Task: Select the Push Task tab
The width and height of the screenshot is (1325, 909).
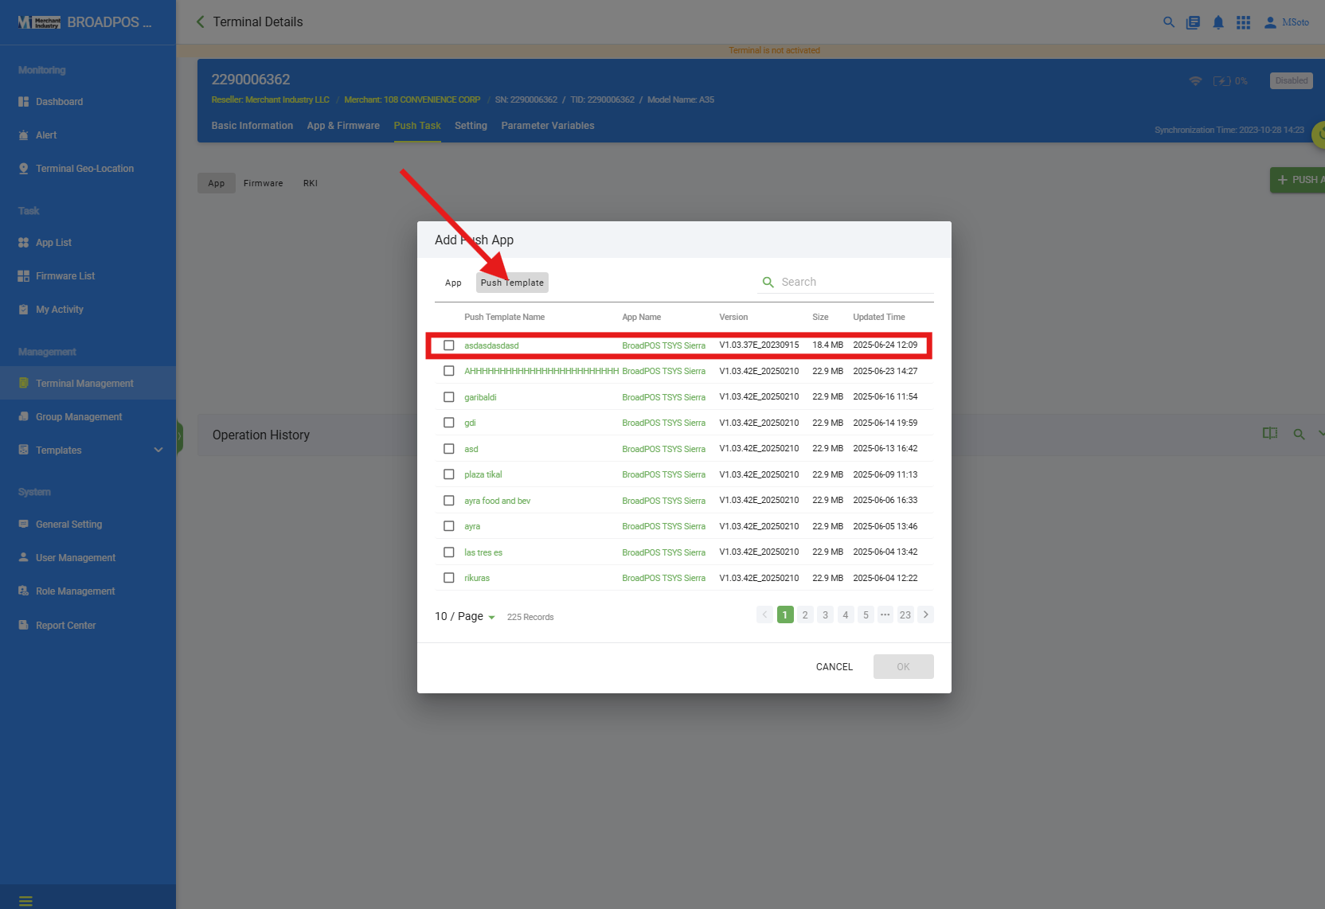Action: point(417,126)
